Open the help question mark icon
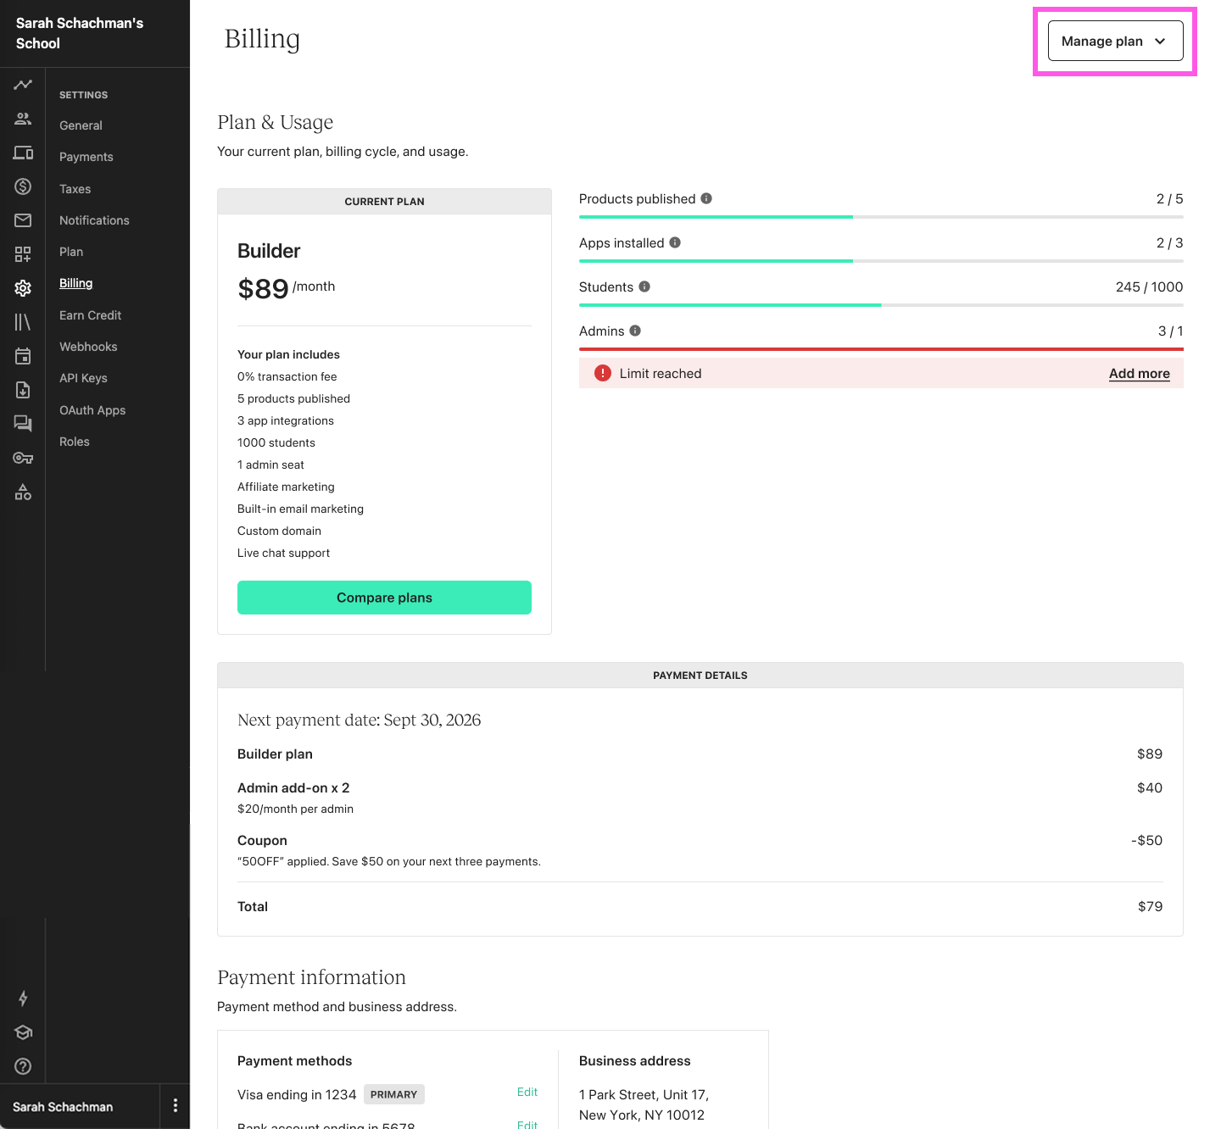Screen dimensions: 1221x1129 tap(23, 1066)
